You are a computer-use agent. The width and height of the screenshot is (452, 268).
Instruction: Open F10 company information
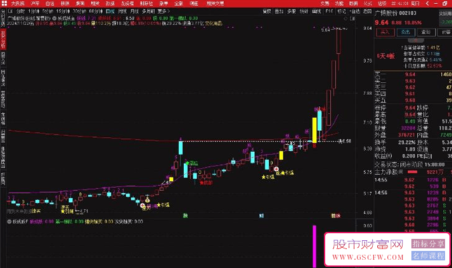pyautogui.click(x=329, y=11)
